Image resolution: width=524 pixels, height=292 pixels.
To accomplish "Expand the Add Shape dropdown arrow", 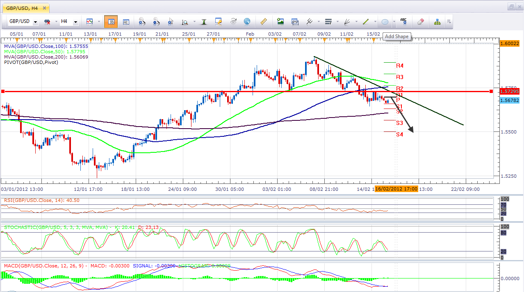I will (394, 22).
